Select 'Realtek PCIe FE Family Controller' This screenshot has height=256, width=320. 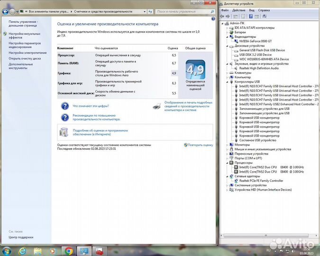[x=261, y=181]
